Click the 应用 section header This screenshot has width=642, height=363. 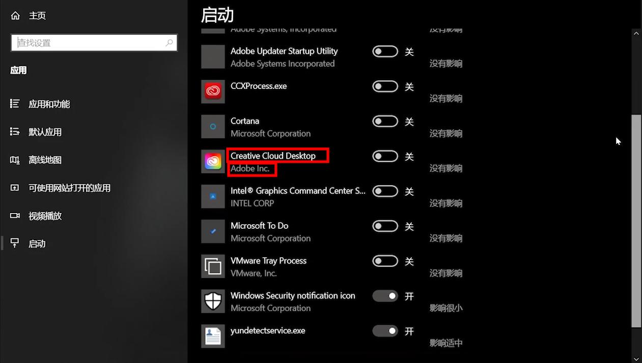(x=18, y=70)
